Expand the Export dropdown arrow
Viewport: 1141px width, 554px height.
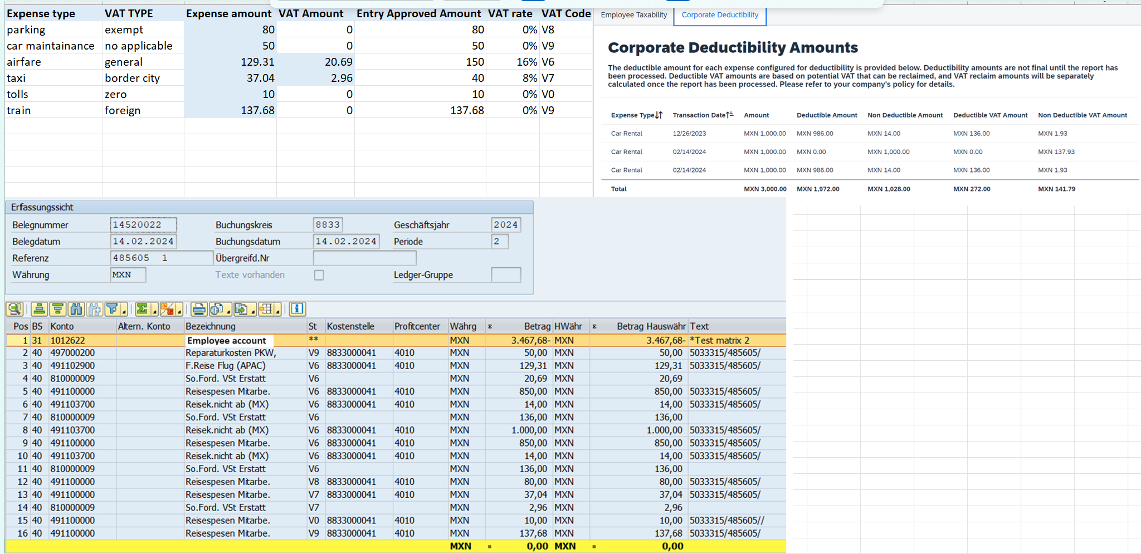[x=253, y=311]
